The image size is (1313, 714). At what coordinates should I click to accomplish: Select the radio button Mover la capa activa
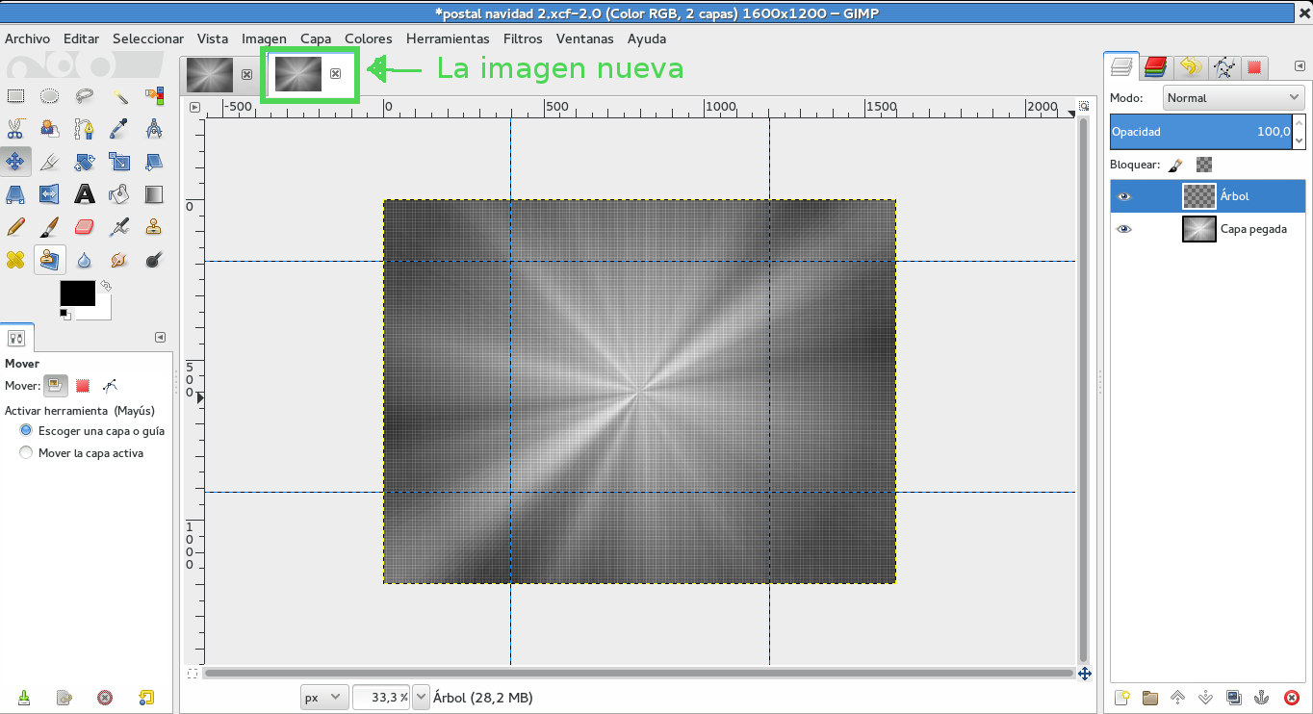pos(27,452)
